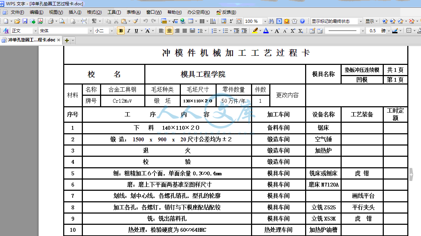Align text to the right

[177, 31]
